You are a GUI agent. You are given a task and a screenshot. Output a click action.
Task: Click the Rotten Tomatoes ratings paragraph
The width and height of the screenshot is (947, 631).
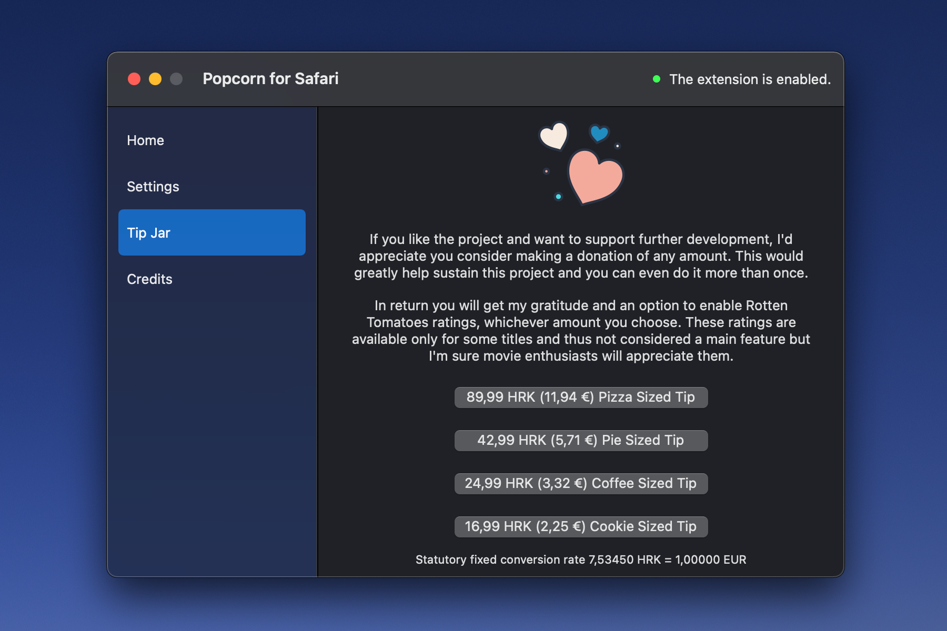coord(581,331)
